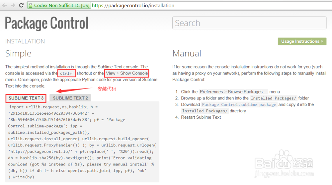Click the Package Control site logo
The width and height of the screenshot is (332, 185).
(47, 23)
